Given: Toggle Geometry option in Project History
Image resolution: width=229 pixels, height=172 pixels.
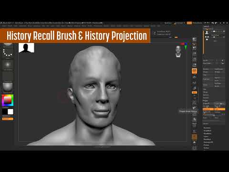Looking at the screenshot, I should pos(208,109).
